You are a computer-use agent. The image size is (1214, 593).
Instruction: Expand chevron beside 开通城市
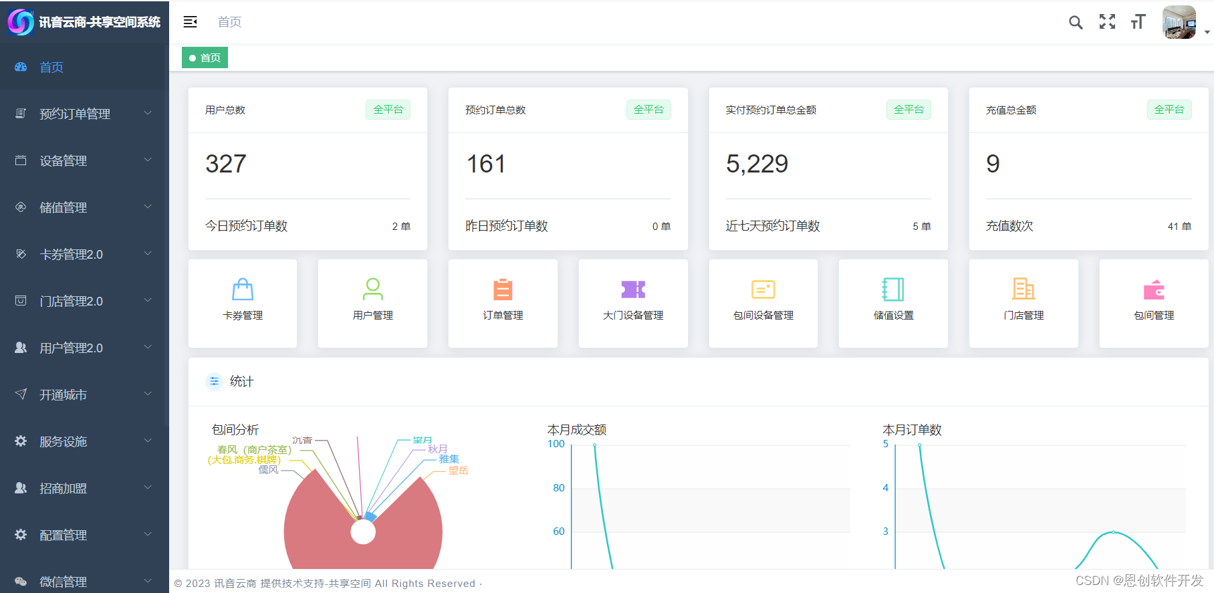pyautogui.click(x=148, y=394)
